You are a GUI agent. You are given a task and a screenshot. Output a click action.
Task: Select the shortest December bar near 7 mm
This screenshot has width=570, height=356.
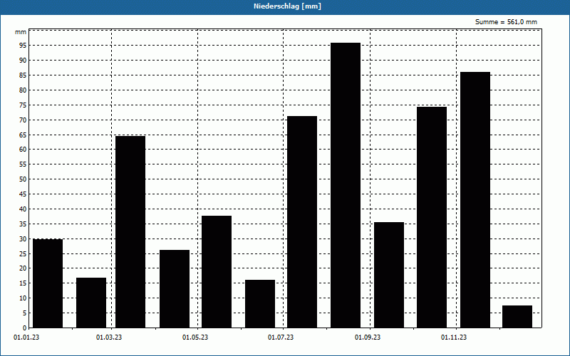[x=517, y=316]
